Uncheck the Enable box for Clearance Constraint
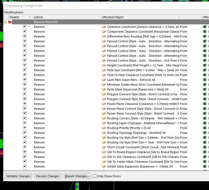209x190 pixels. (25, 27)
